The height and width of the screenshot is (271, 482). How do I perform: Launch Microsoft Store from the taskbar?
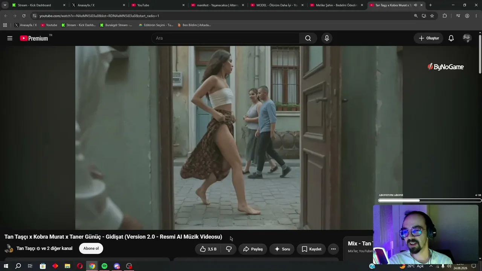pyautogui.click(x=43, y=266)
